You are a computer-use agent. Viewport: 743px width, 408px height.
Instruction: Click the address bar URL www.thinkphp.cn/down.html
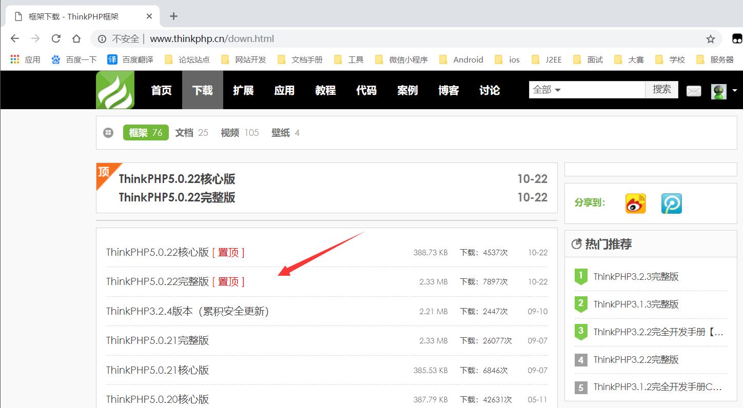pos(212,39)
